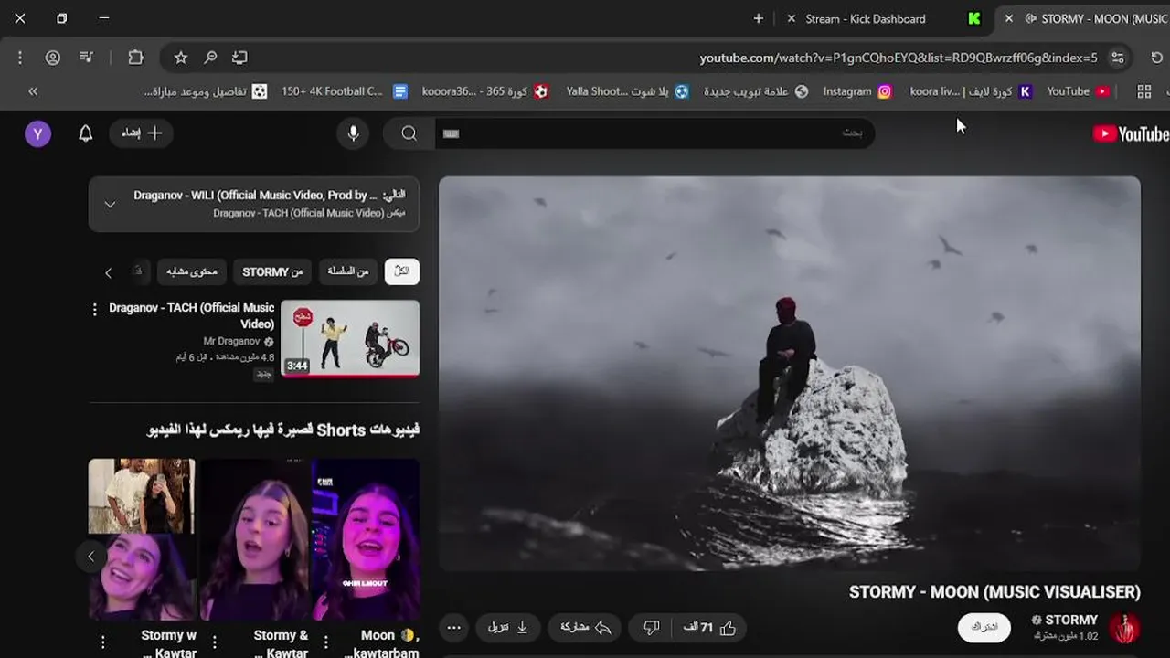This screenshot has height=658, width=1170.
Task: Click the YouTube search field
Action: (x=654, y=133)
